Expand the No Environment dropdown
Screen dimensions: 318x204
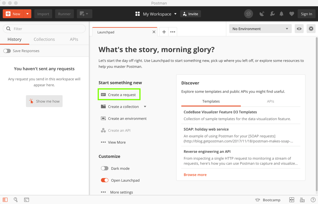point(260,29)
